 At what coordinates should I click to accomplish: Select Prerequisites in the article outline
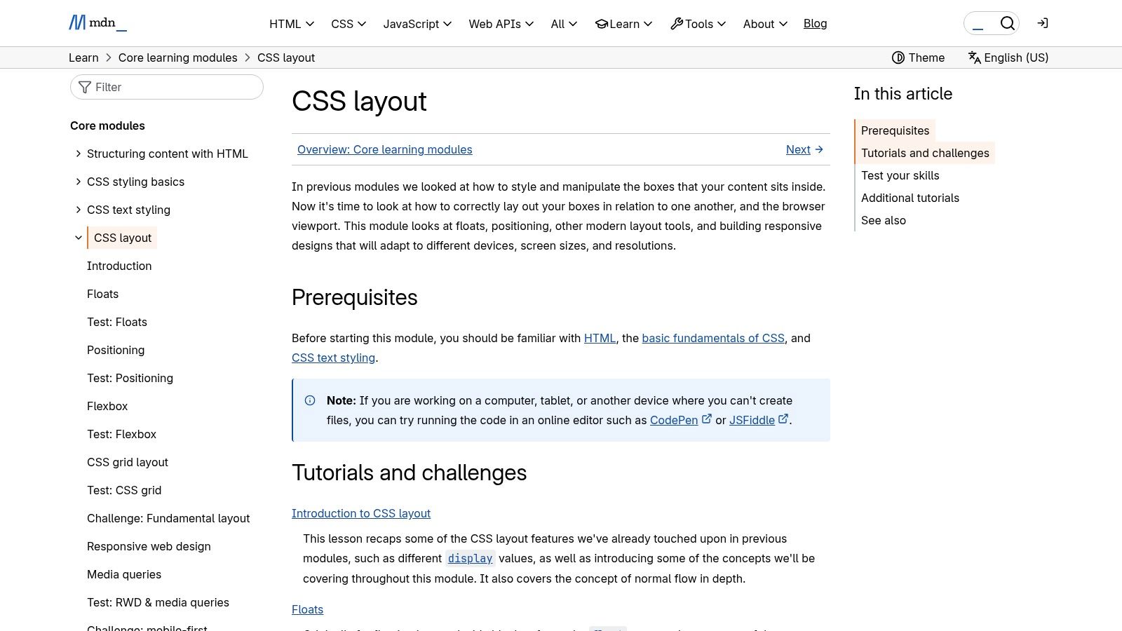coord(895,130)
